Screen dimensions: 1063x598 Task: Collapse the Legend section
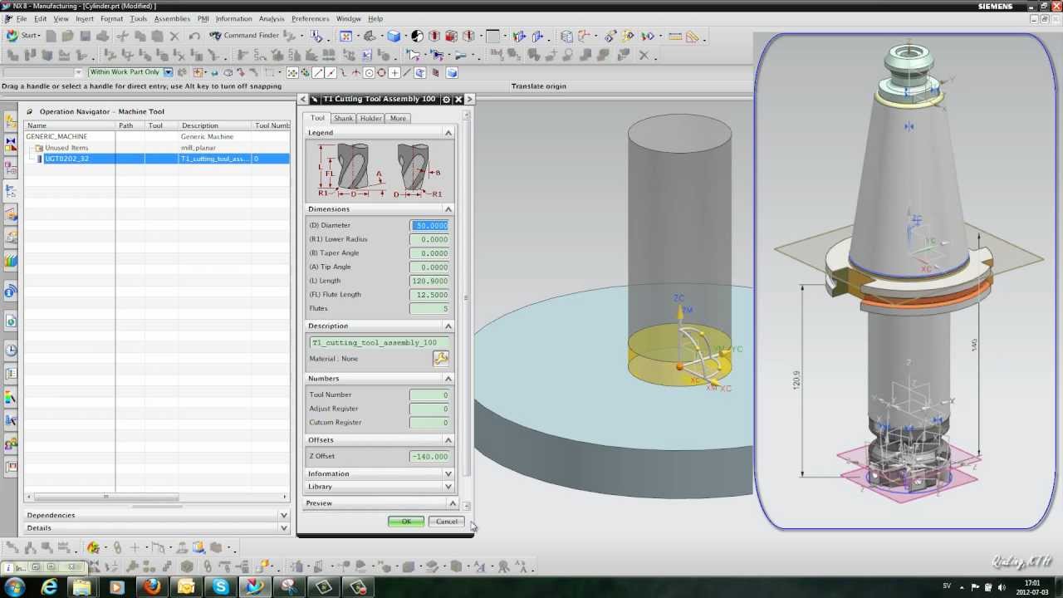(448, 133)
